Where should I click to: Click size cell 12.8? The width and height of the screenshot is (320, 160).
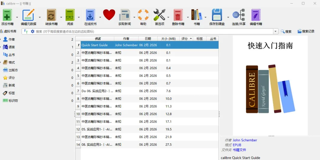coord(168,114)
